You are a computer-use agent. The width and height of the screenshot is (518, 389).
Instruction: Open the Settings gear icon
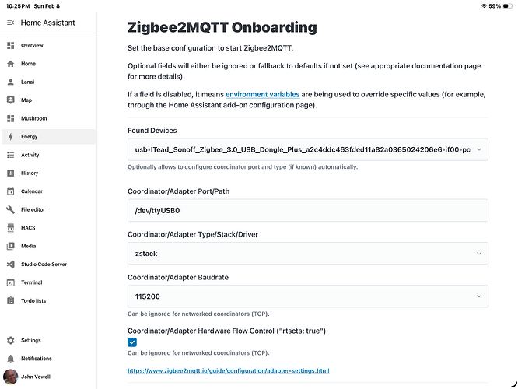[10, 340]
